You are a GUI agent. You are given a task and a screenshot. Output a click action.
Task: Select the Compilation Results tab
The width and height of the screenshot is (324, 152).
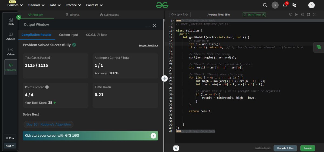pyautogui.click(x=36, y=35)
